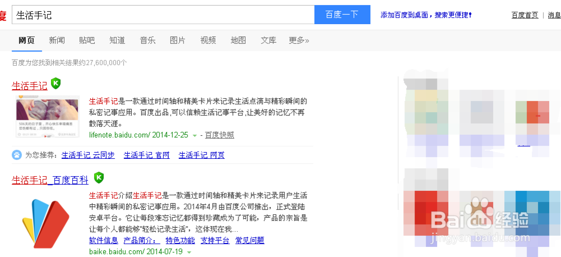
Task: Open the 视频 tab
Action: click(x=208, y=40)
